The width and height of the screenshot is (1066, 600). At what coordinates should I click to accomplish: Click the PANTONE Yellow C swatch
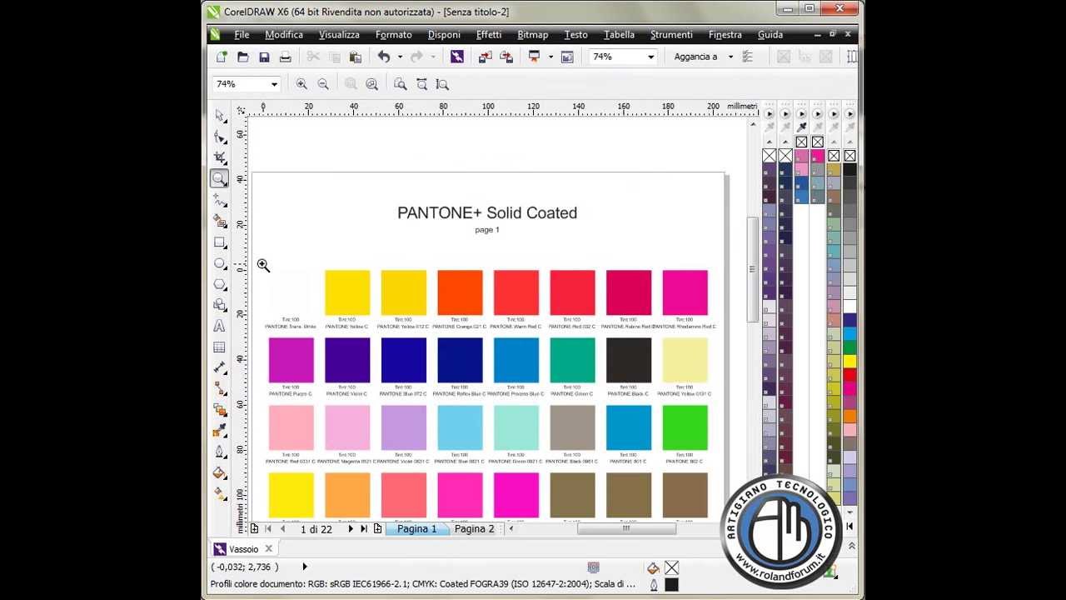(347, 292)
